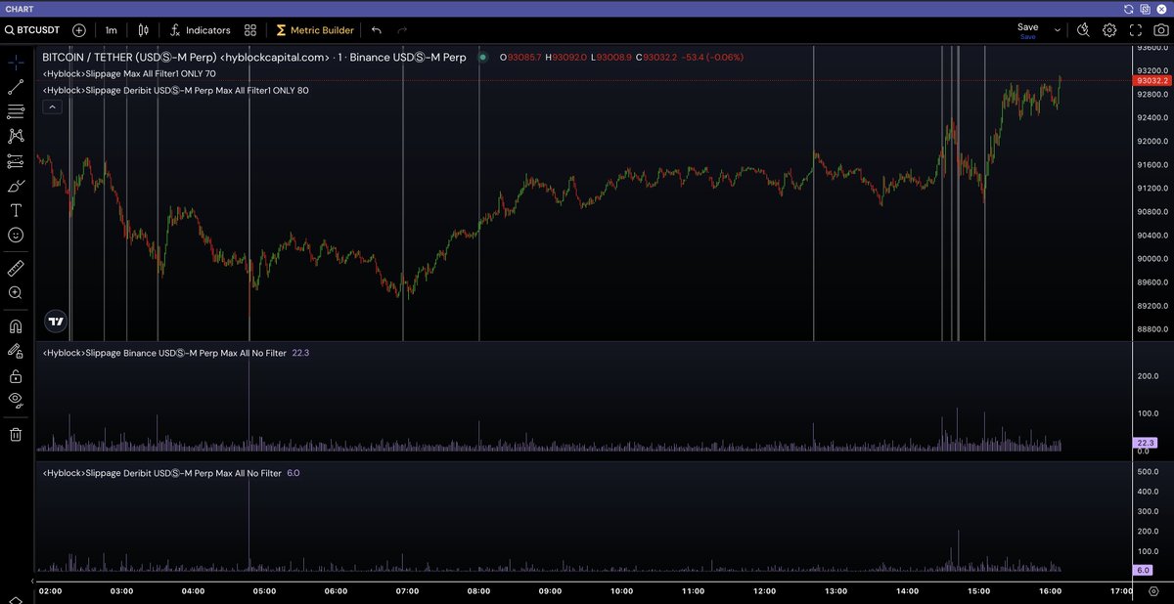The image size is (1174, 604).
Task: Click the redo arrow
Action: tap(402, 30)
